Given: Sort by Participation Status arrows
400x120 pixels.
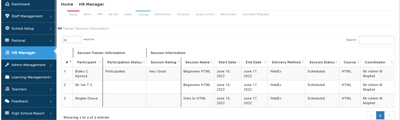Looking at the screenshot, I should pyautogui.click(x=144, y=62).
